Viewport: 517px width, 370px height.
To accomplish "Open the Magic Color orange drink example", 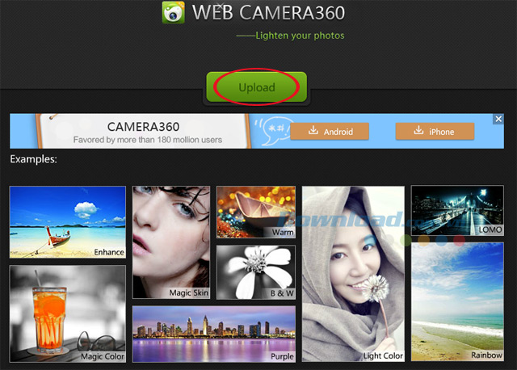I will (68, 314).
